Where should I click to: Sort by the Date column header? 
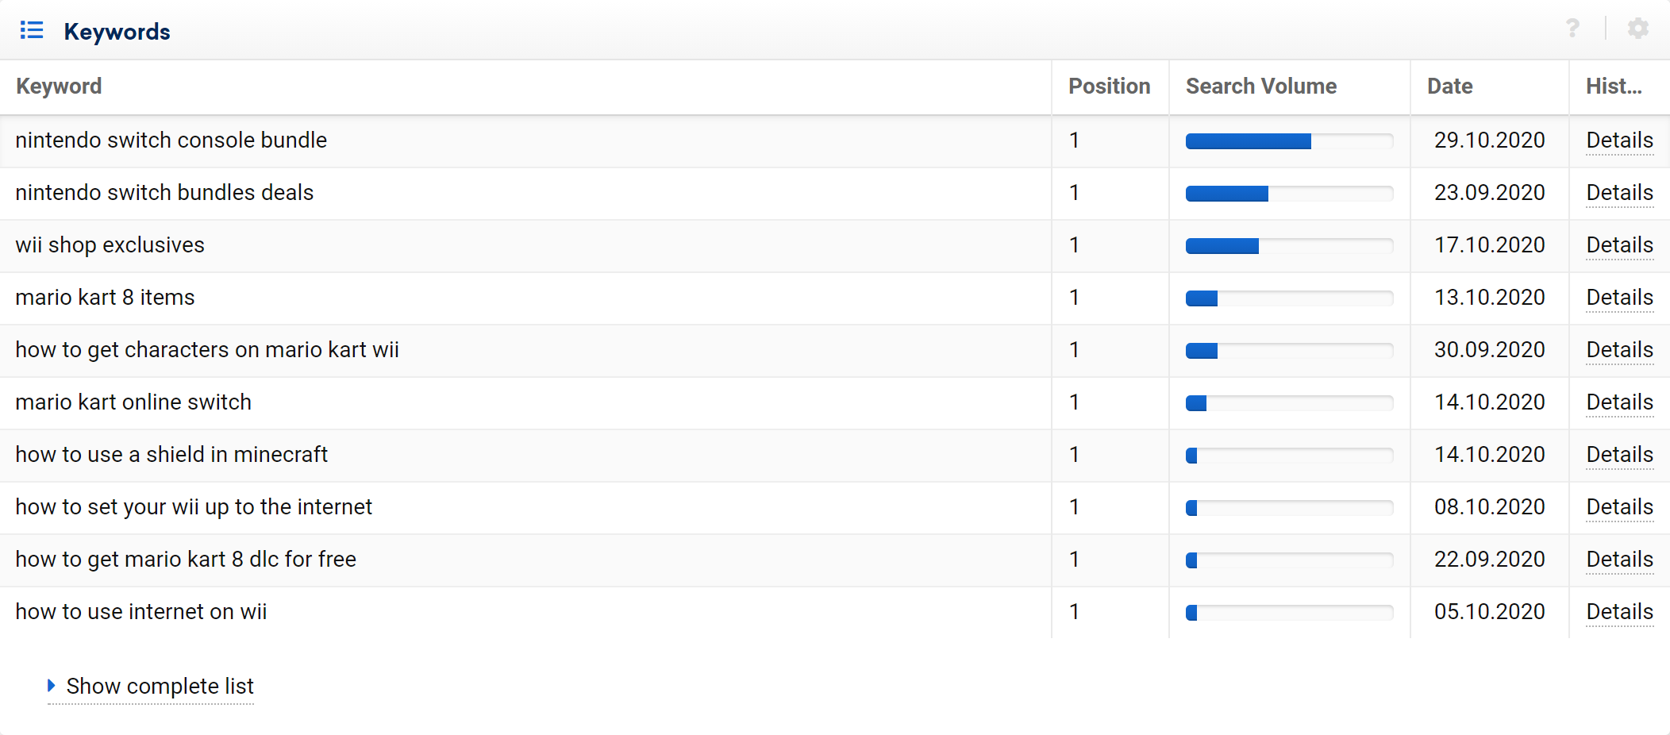[x=1449, y=86]
